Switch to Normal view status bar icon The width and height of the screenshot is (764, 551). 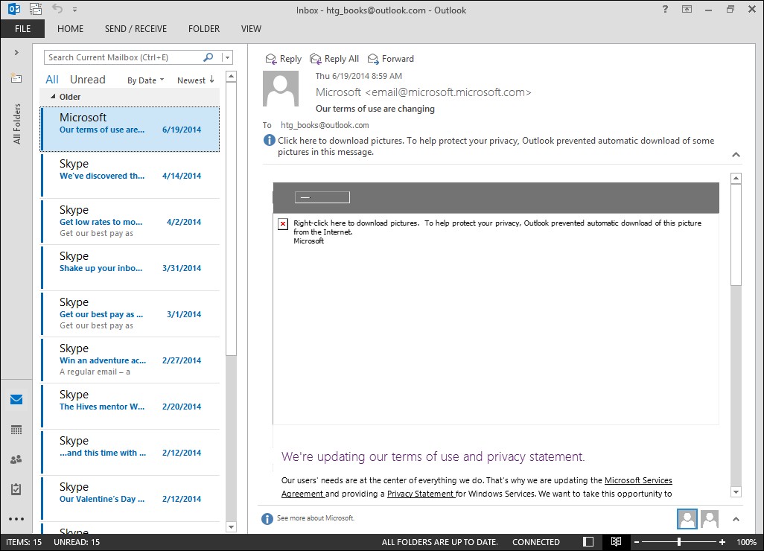click(588, 542)
